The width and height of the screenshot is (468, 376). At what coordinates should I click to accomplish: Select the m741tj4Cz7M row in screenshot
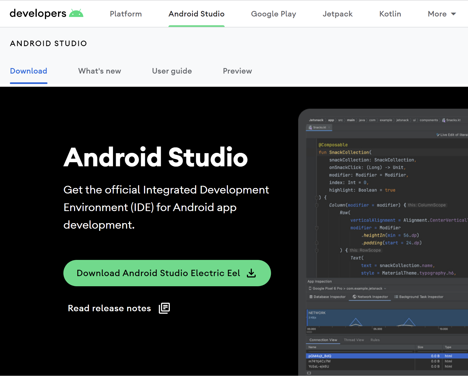(x=387, y=361)
